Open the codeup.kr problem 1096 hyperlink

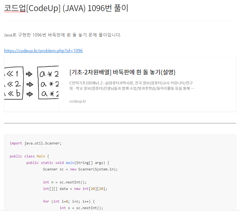click(x=43, y=51)
